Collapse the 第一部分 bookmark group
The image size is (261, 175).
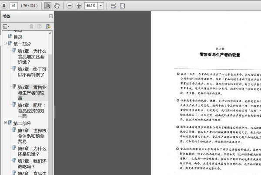click(5, 43)
